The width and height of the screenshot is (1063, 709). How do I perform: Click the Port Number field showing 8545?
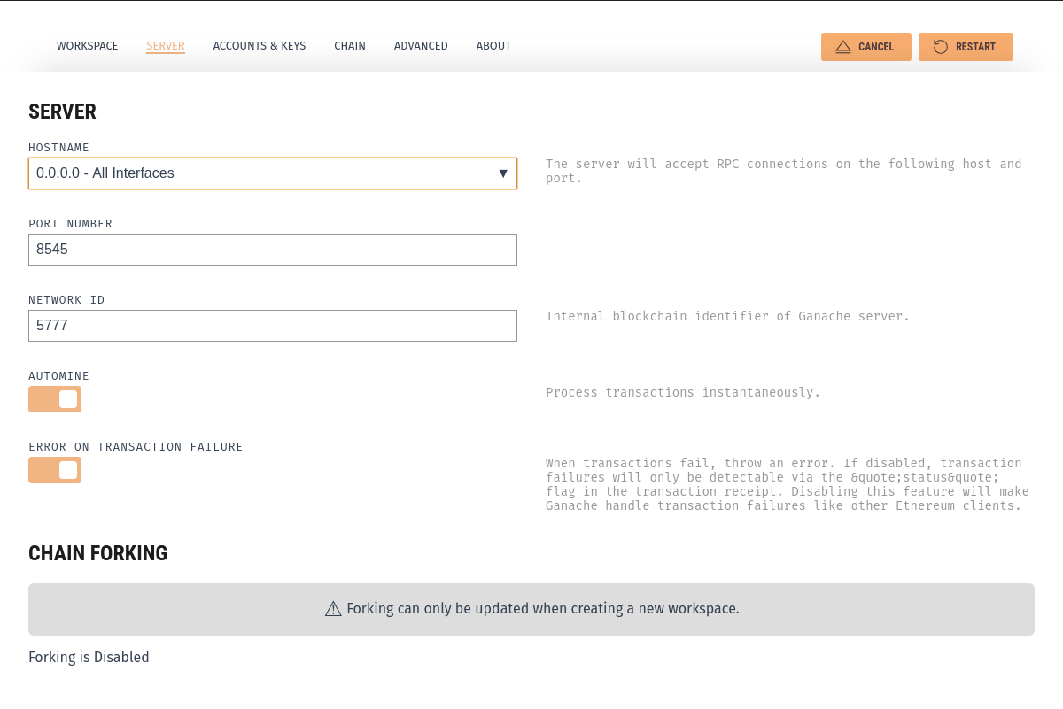[x=273, y=250]
